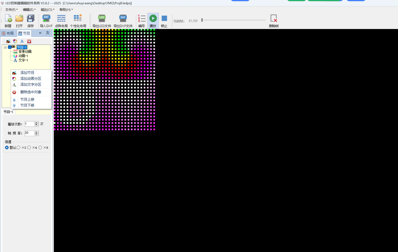Open the 输出(O) dropdown menu
The image size is (398, 252).
47,10
